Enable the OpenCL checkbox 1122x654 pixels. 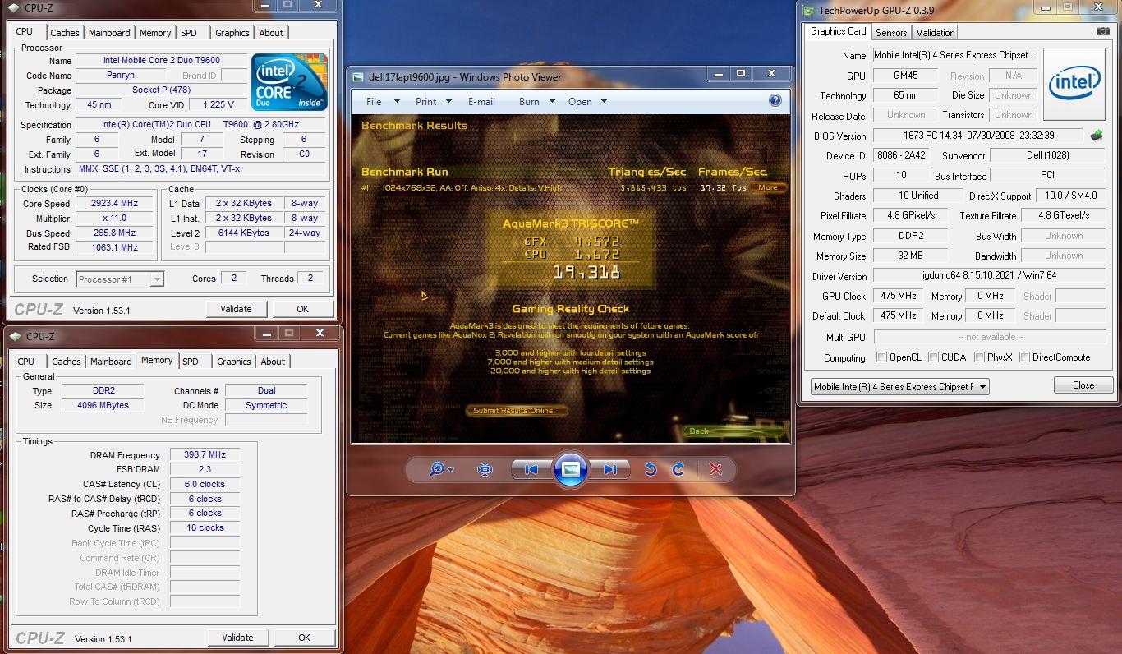(x=881, y=357)
